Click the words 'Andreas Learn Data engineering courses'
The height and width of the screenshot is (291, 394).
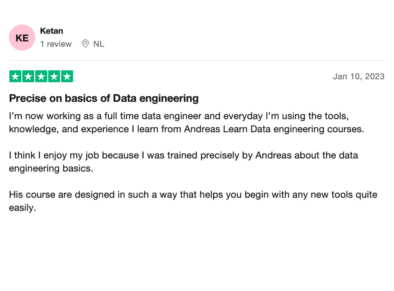click(x=274, y=129)
